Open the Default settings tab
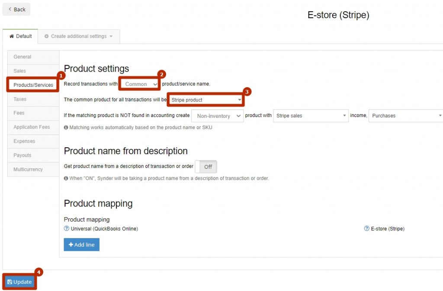The image size is (443, 291). [20, 36]
